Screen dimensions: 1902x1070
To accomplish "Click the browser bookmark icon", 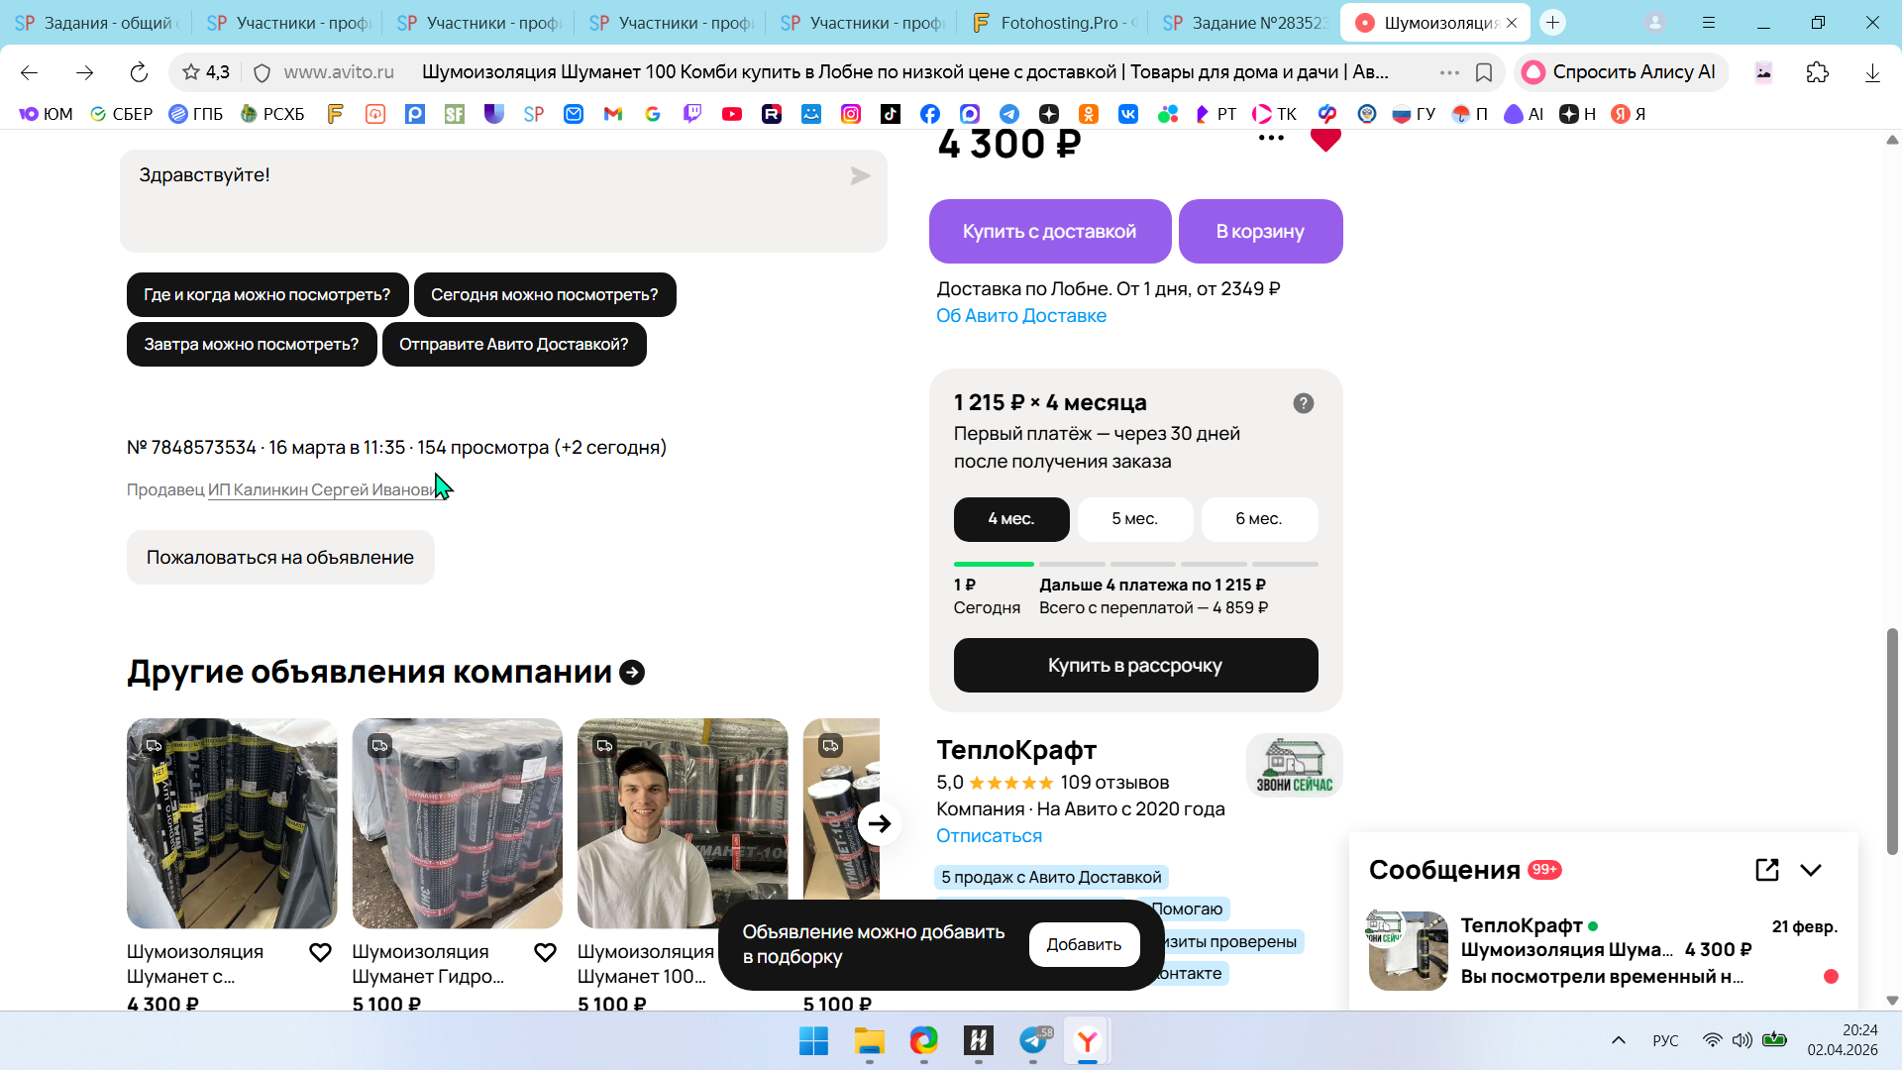I will tap(1484, 72).
